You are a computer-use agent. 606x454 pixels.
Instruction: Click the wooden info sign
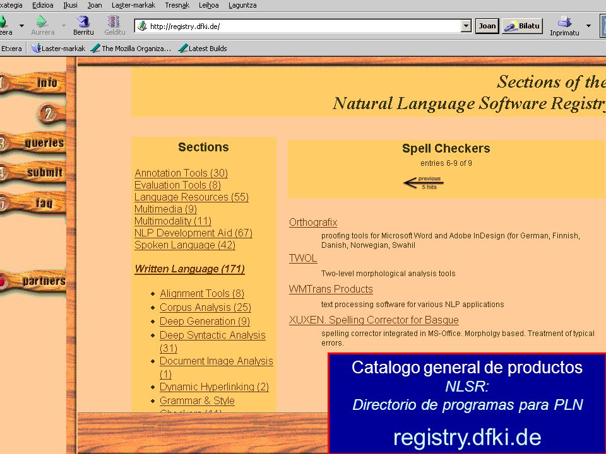pyautogui.click(x=33, y=83)
